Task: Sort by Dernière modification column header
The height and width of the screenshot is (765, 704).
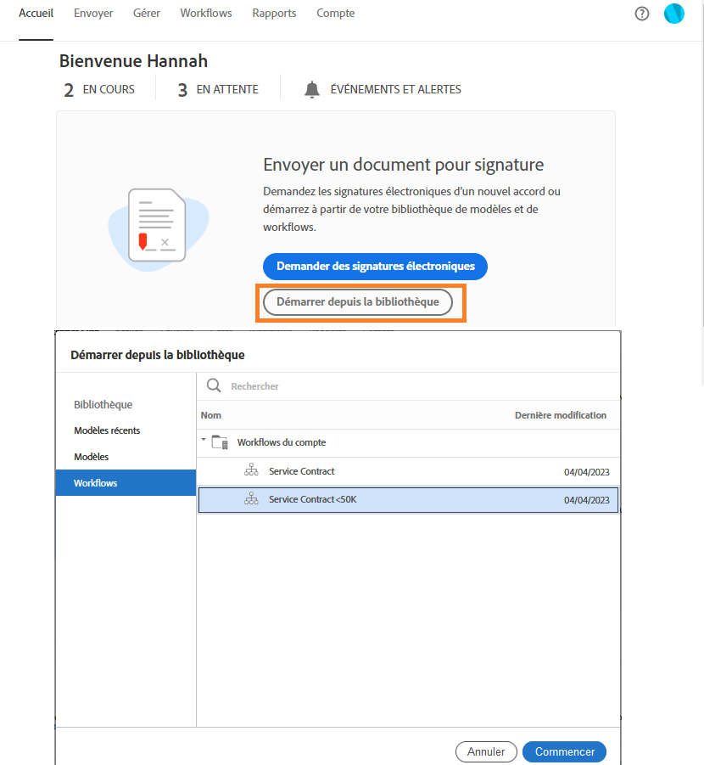Action: pyautogui.click(x=561, y=415)
